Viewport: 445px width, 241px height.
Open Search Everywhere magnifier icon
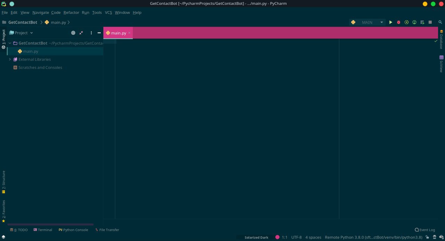[x=440, y=22]
